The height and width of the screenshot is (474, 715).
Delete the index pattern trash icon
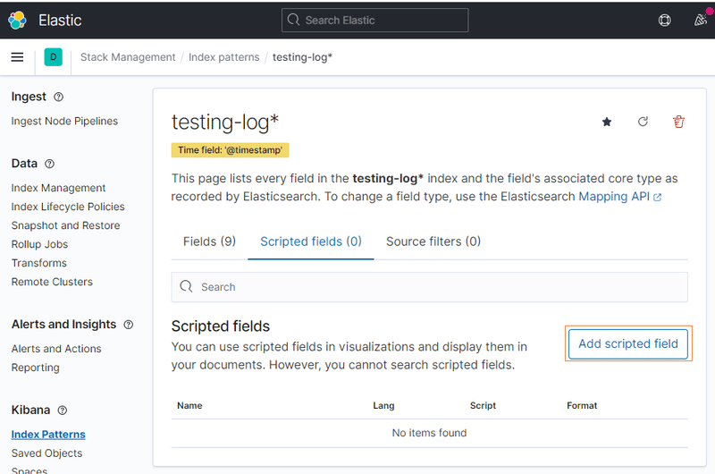(x=678, y=123)
